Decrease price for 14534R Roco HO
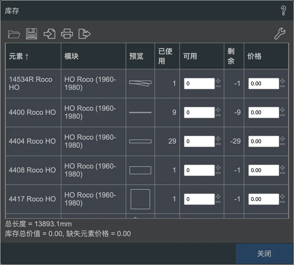Viewport: 294px width, 265px height. 282,86
